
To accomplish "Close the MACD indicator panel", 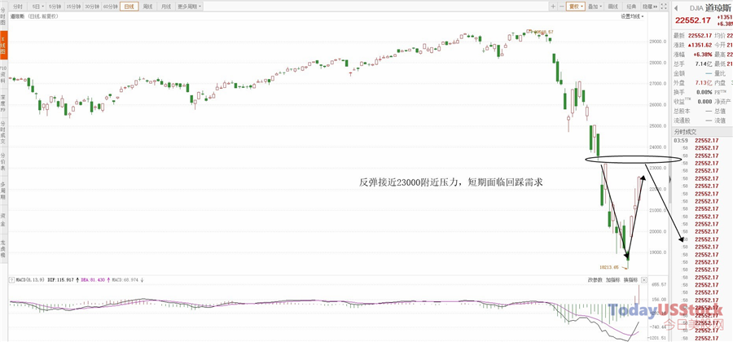I will [x=643, y=280].
